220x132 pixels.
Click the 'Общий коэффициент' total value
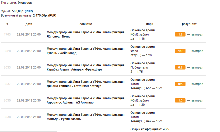click(166, 129)
